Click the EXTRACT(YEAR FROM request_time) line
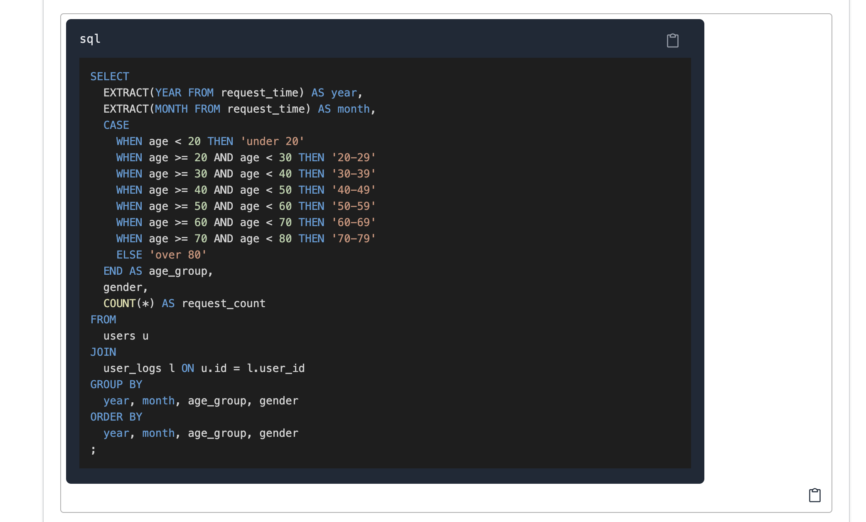This screenshot has width=866, height=522. click(233, 93)
